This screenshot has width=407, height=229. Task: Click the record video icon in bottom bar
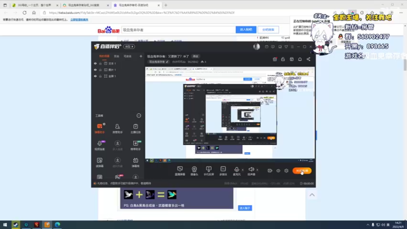(270, 170)
